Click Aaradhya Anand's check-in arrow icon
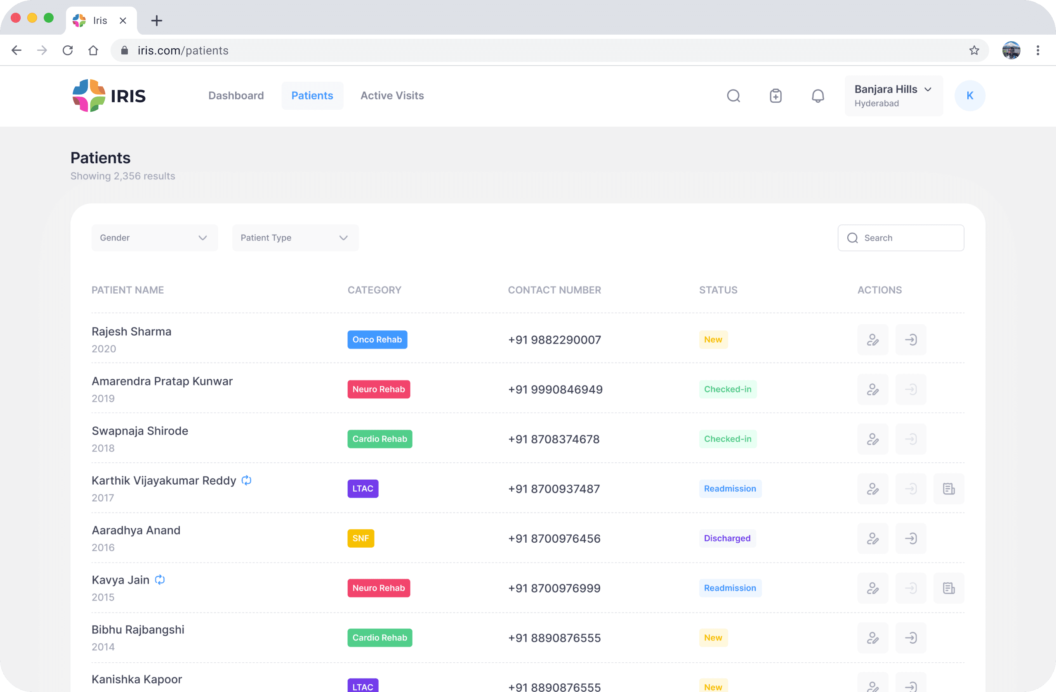The width and height of the screenshot is (1056, 692). click(x=910, y=539)
